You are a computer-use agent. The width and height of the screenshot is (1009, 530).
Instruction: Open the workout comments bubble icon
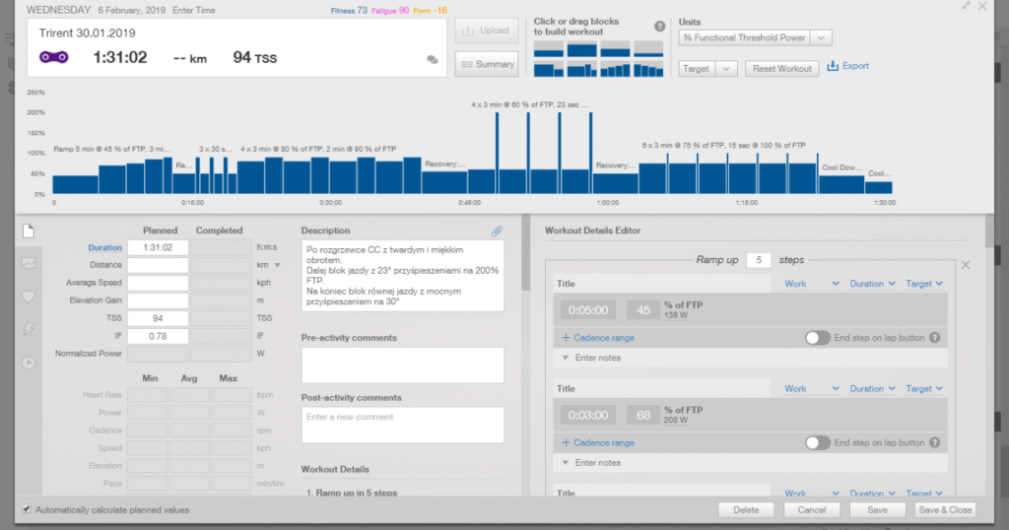[432, 59]
